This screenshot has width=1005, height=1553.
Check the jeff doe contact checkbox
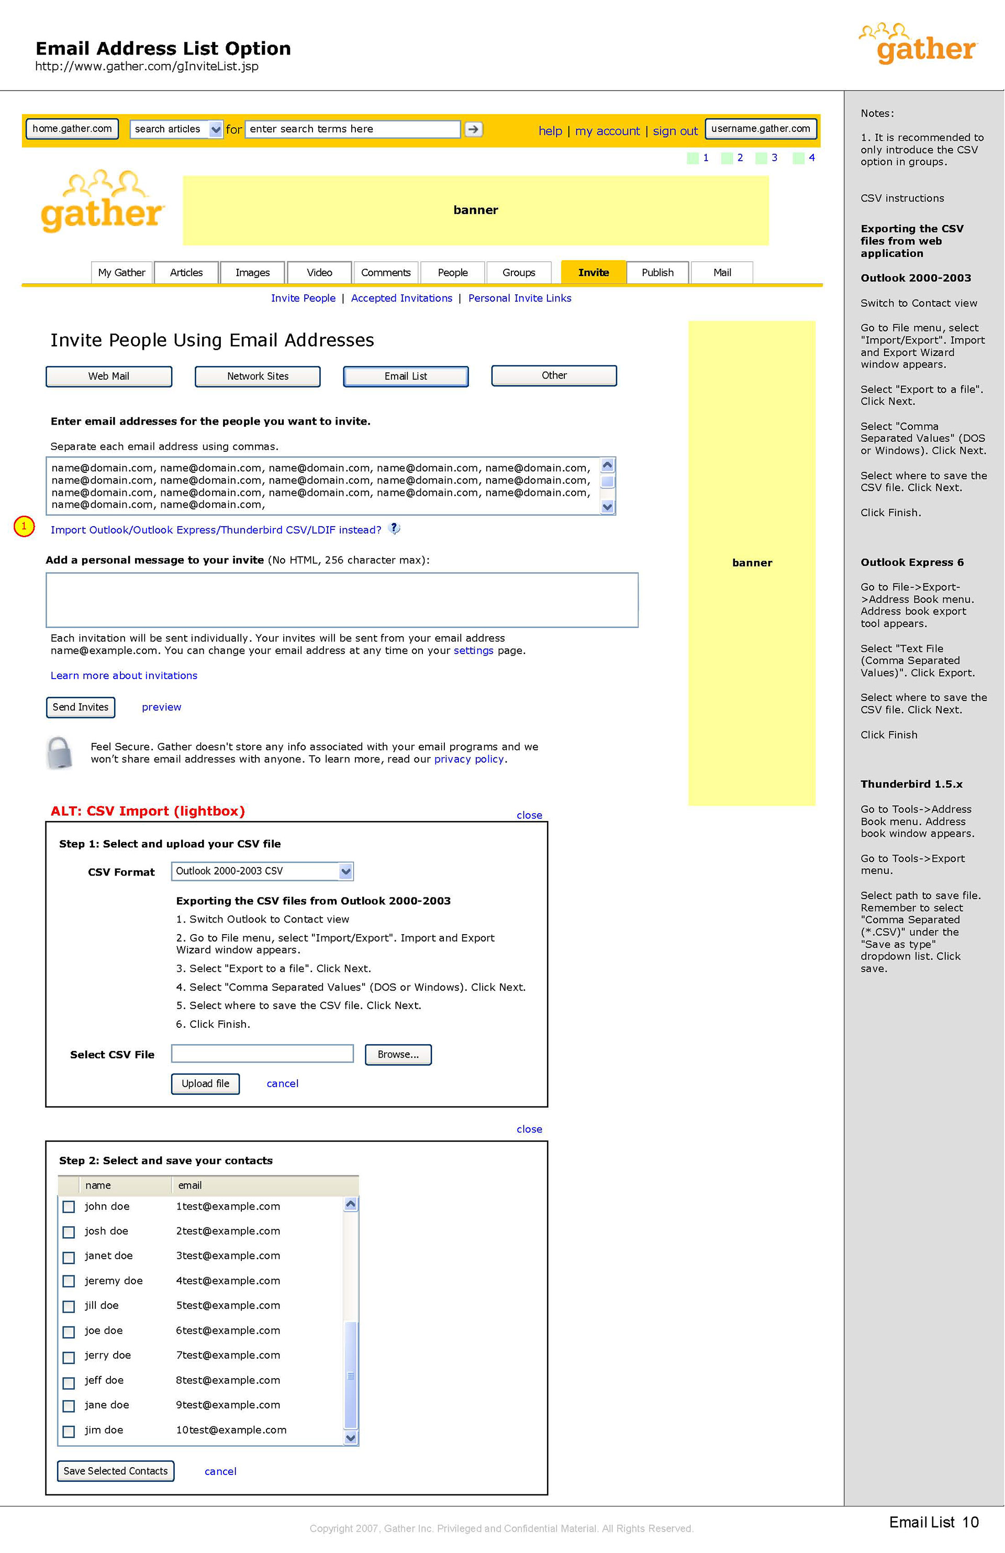(x=69, y=1383)
